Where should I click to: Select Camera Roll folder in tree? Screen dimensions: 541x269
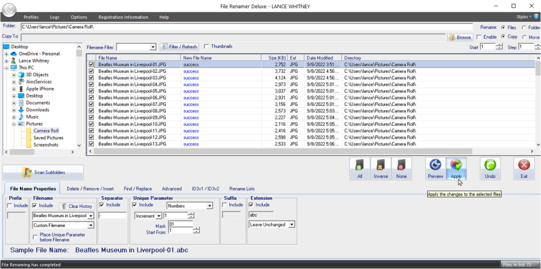coord(46,130)
